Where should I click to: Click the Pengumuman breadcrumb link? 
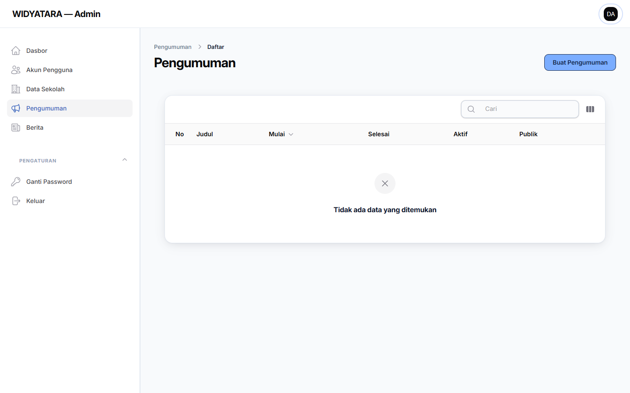(x=173, y=47)
